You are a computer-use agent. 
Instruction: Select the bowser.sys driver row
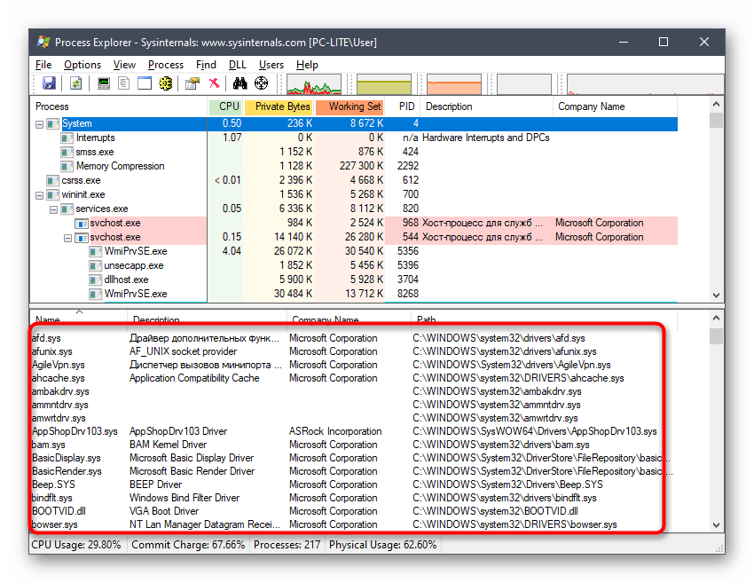coord(352,524)
